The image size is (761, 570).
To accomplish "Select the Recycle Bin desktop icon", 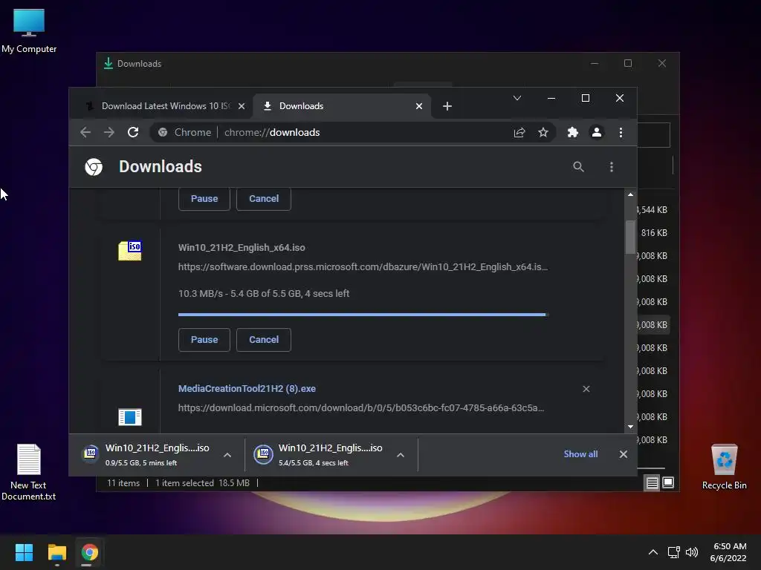I will (724, 467).
